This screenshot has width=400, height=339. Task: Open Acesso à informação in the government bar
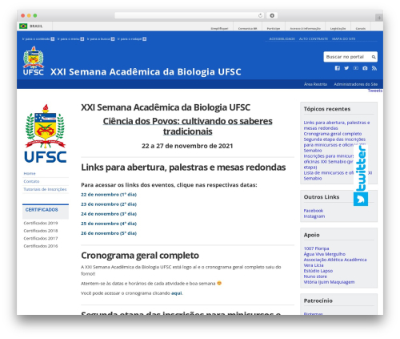(305, 28)
